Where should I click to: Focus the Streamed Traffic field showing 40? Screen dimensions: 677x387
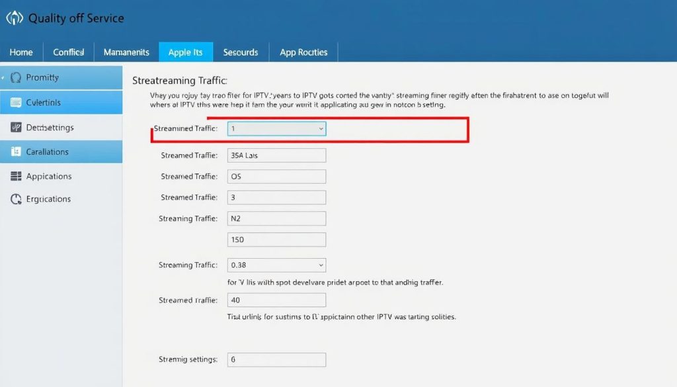click(276, 300)
